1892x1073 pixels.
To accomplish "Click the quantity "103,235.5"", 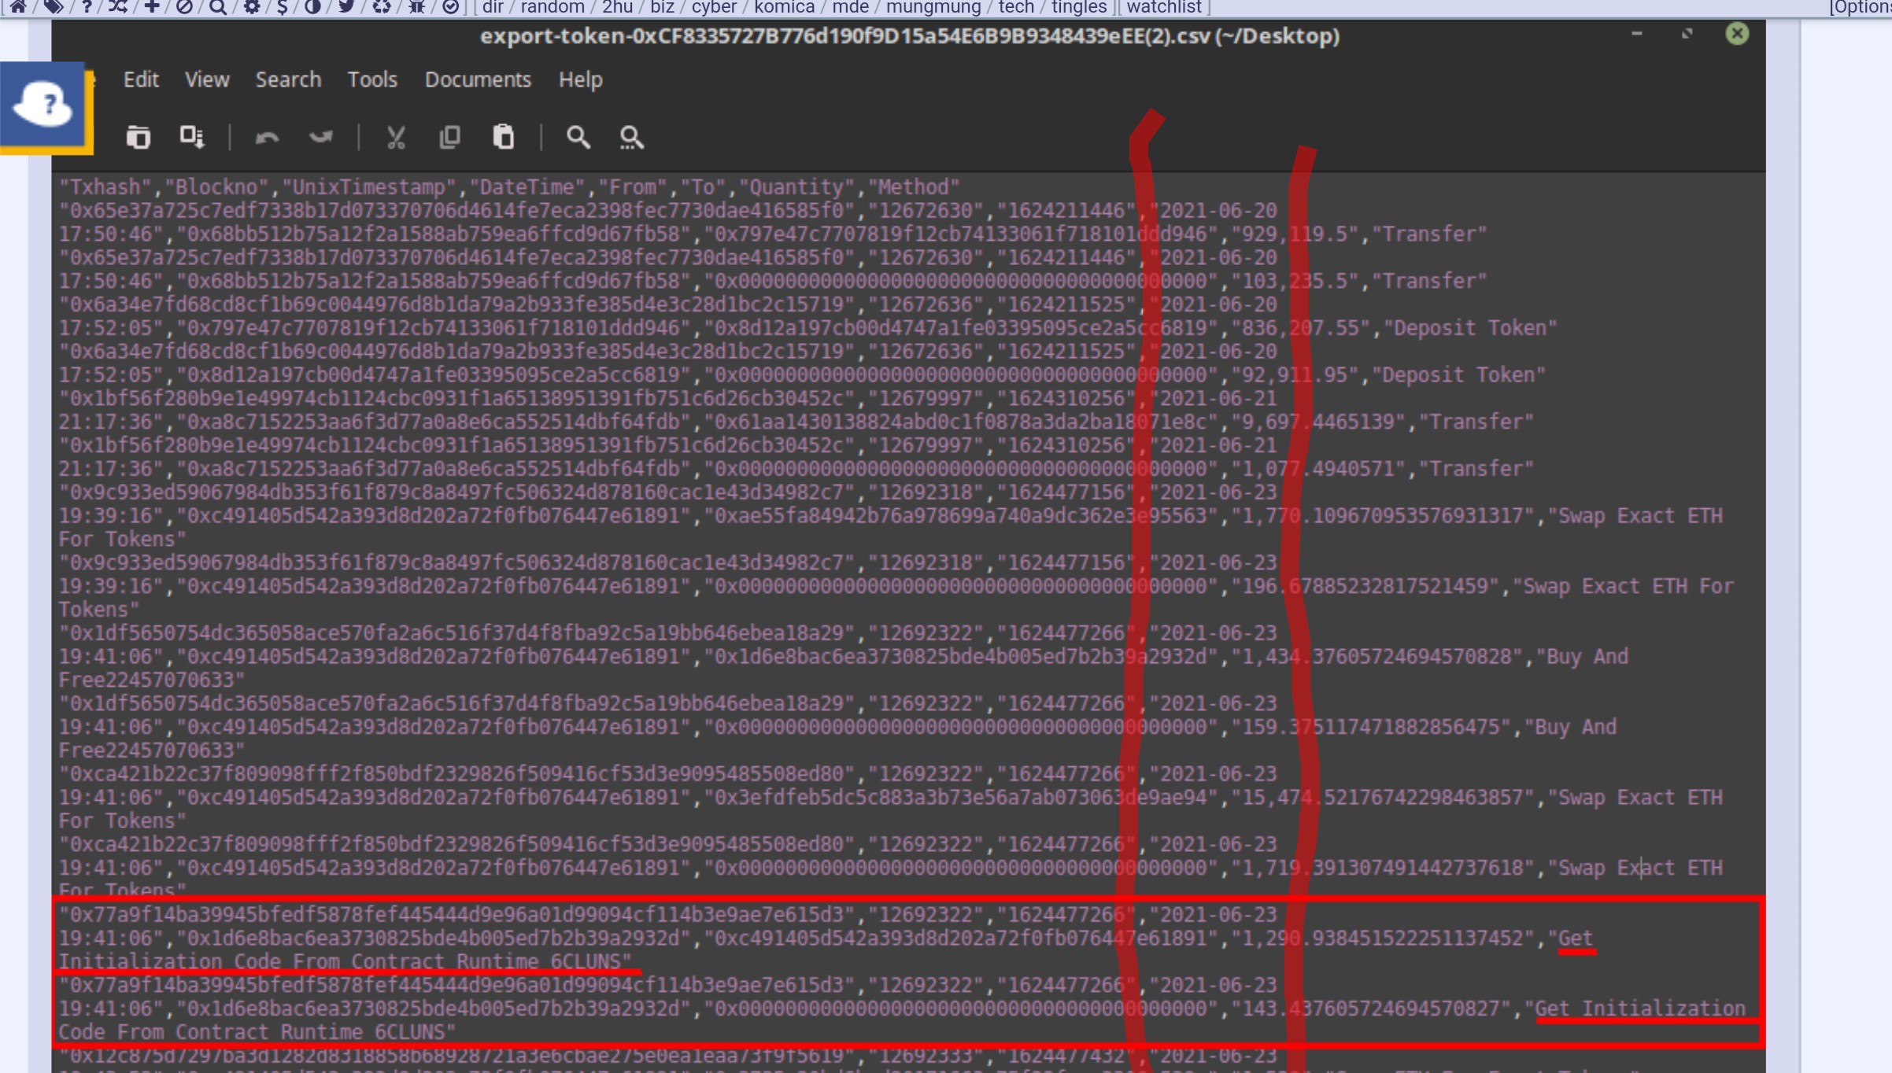I will tap(1295, 281).
